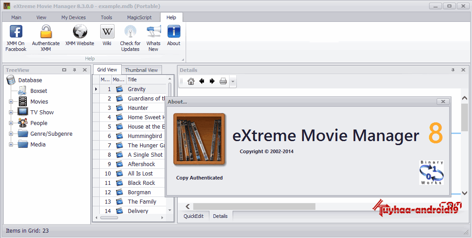Viewport: 472px width, 238px height.
Task: Click the Binary Works logo in About dialog
Action: tap(431, 172)
